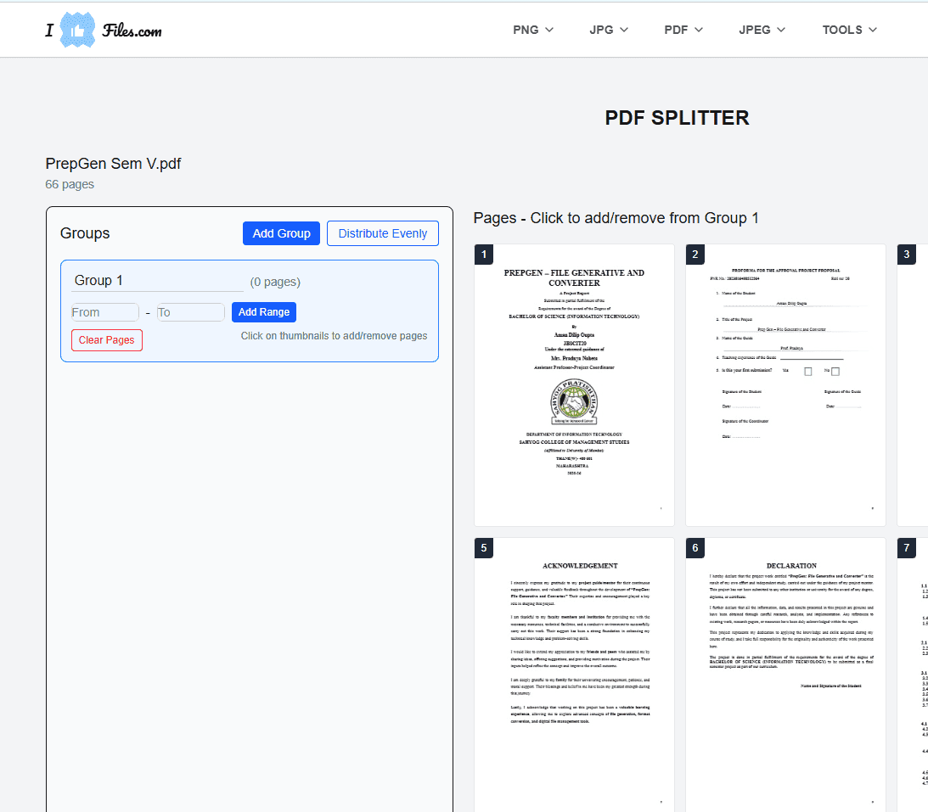Click the I Love Files thumbs-up logo
Screen dimensions: 928x812
pyautogui.click(x=78, y=31)
